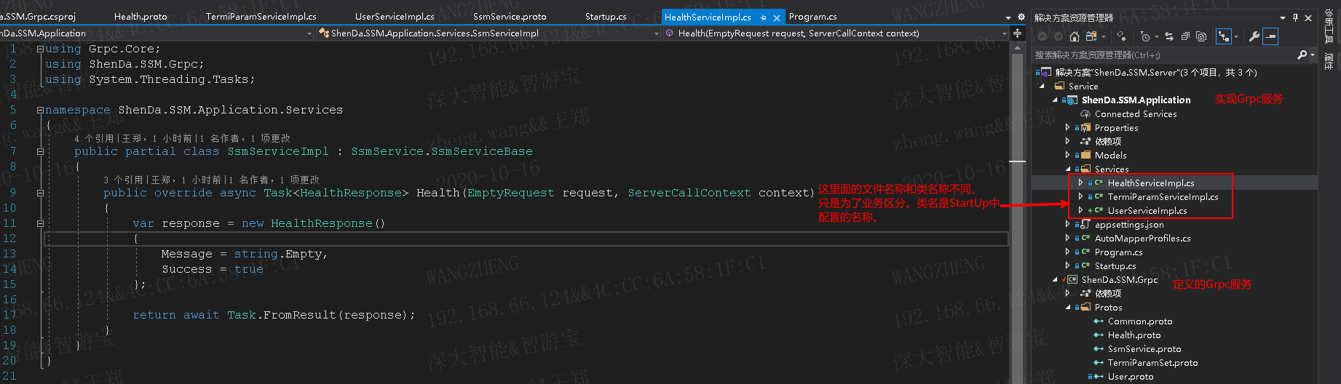Collapse the ShenDa.SSM.Application project node
The height and width of the screenshot is (384, 1341).
click(1055, 100)
